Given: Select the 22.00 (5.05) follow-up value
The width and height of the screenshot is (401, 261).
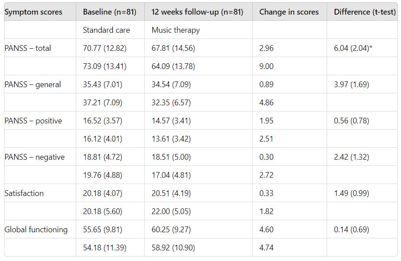Looking at the screenshot, I should pyautogui.click(x=171, y=211).
